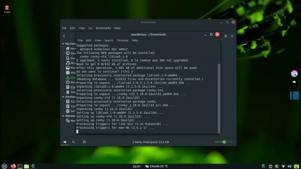
Task: Click the globe icon beside Files launcher
Action: pos(33,166)
